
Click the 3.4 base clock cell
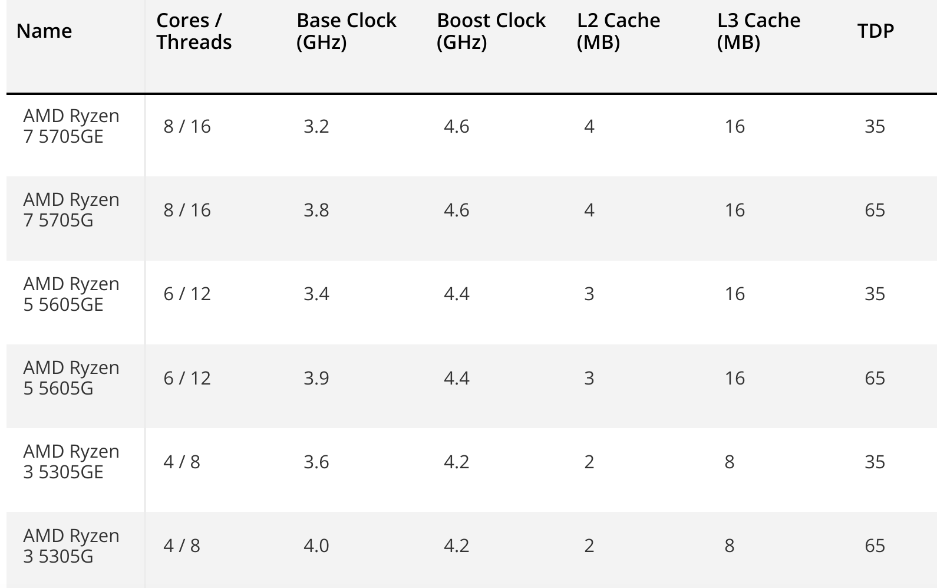click(316, 294)
